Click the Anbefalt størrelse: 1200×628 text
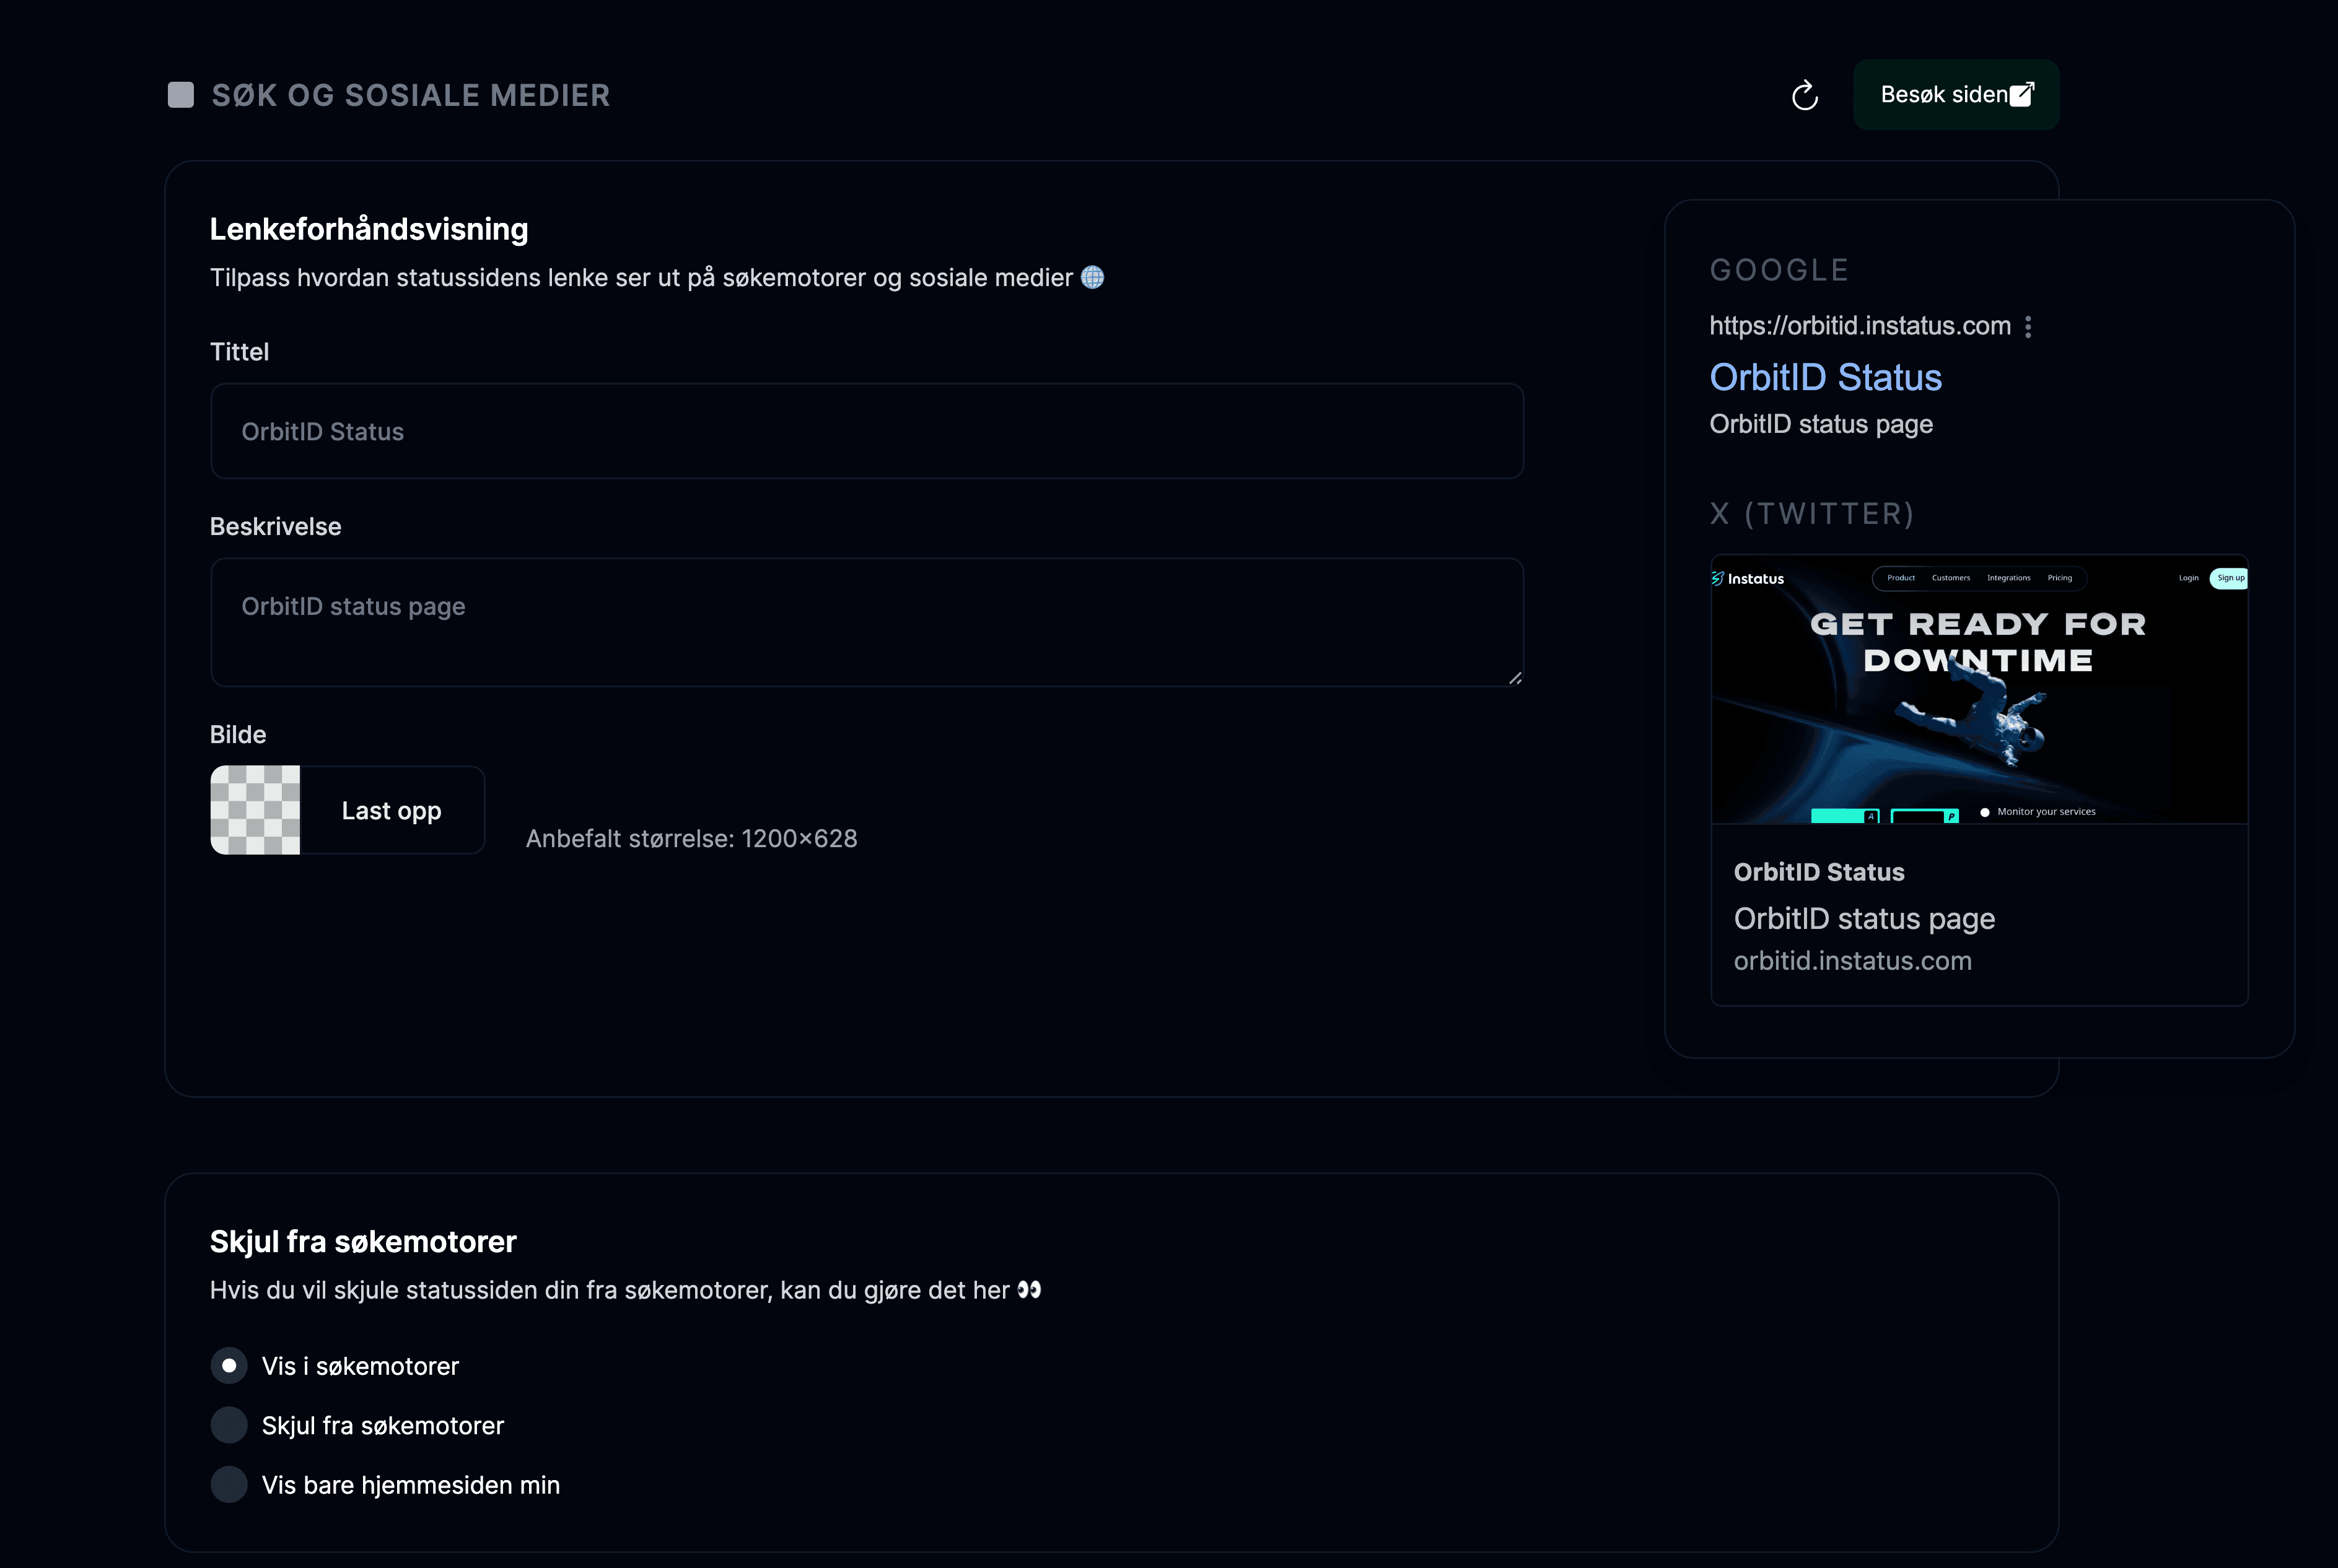This screenshot has width=2338, height=1568. point(691,839)
